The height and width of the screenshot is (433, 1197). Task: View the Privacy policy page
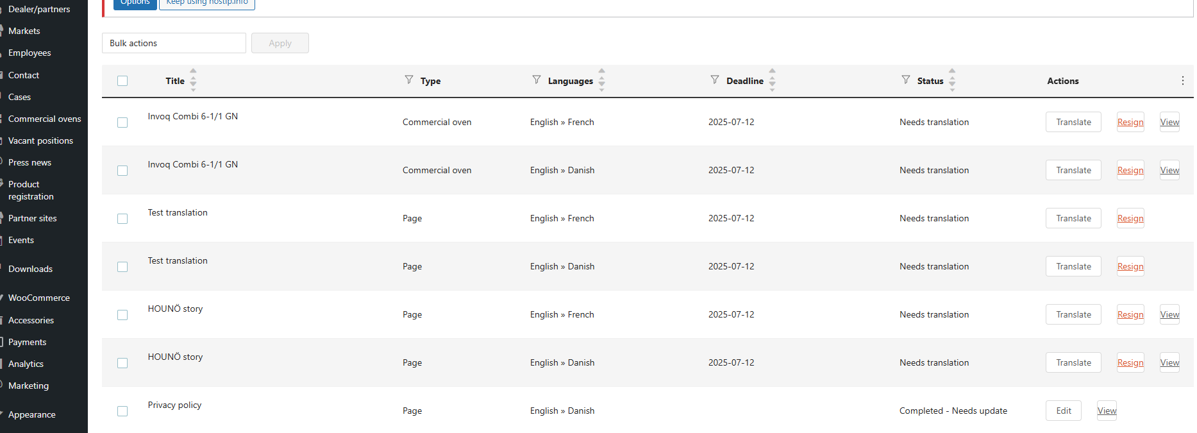(1107, 411)
